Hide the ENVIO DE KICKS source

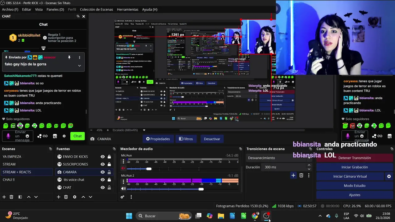(x=102, y=157)
